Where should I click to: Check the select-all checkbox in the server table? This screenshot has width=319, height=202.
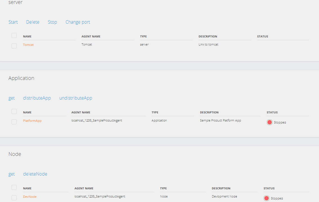tap(14, 35)
